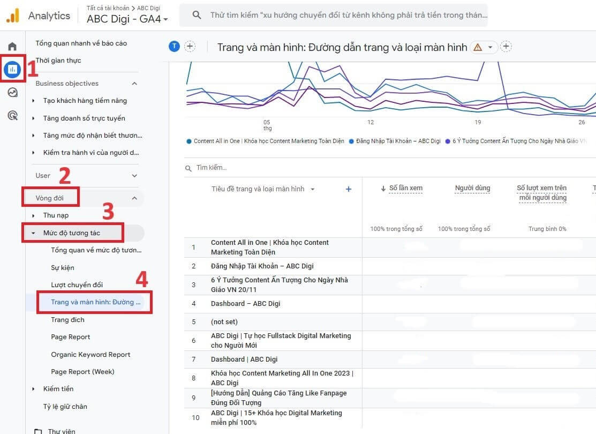596x434 pixels.
Task: Click the Vòng đời section label
Action: 49,198
